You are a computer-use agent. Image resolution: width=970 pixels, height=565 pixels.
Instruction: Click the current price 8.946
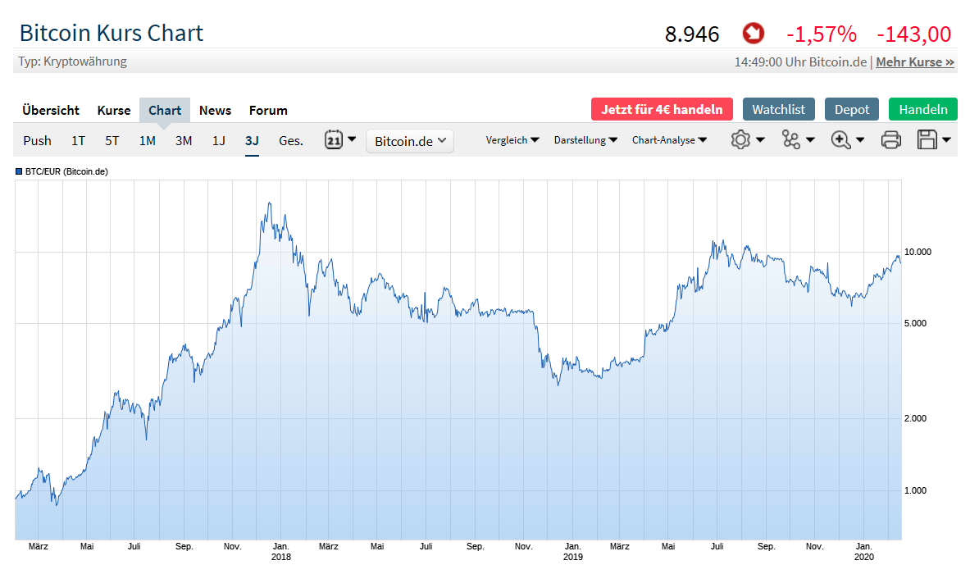(x=691, y=34)
